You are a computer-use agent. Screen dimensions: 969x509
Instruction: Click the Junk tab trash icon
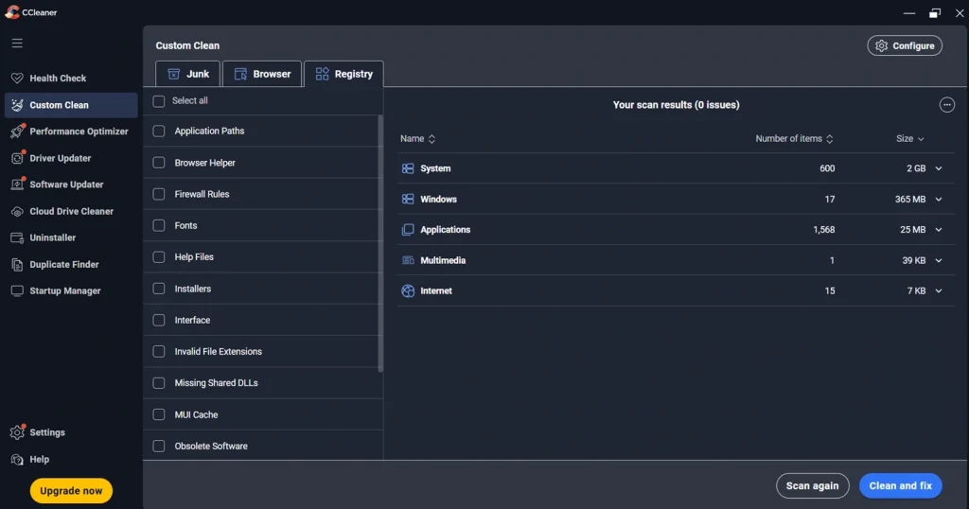[x=174, y=74]
